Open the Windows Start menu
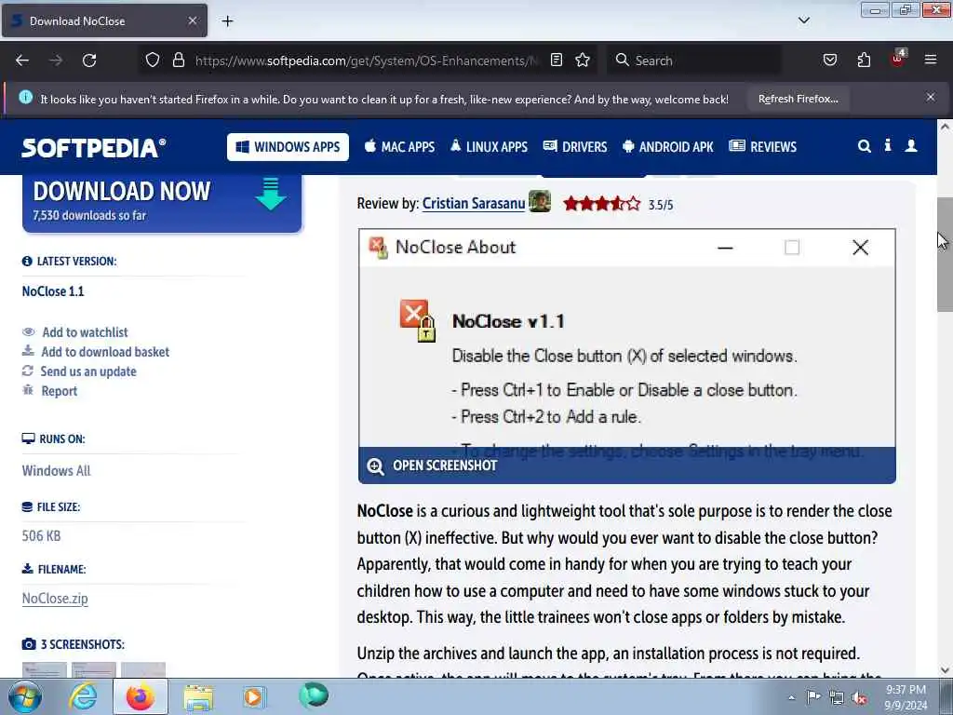This screenshot has height=715, width=953. (24, 696)
